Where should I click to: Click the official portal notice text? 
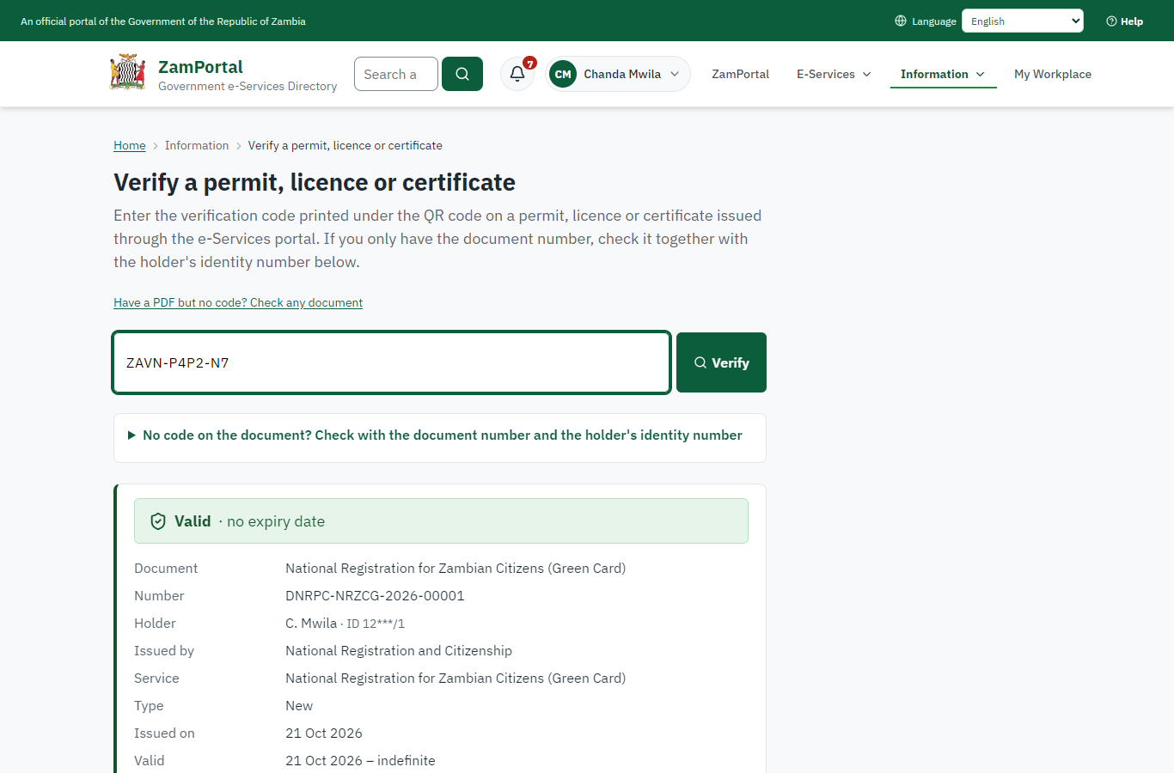163,21
